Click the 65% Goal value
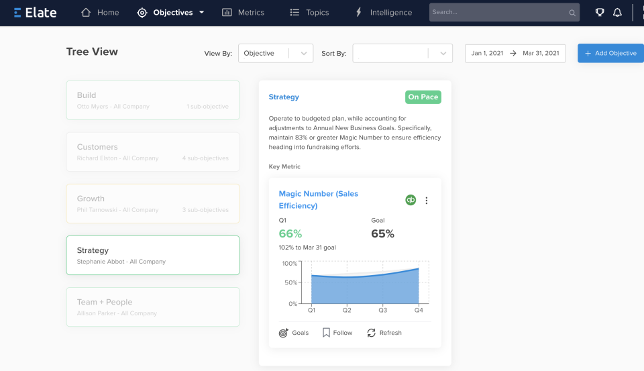This screenshot has width=644, height=371. (383, 233)
